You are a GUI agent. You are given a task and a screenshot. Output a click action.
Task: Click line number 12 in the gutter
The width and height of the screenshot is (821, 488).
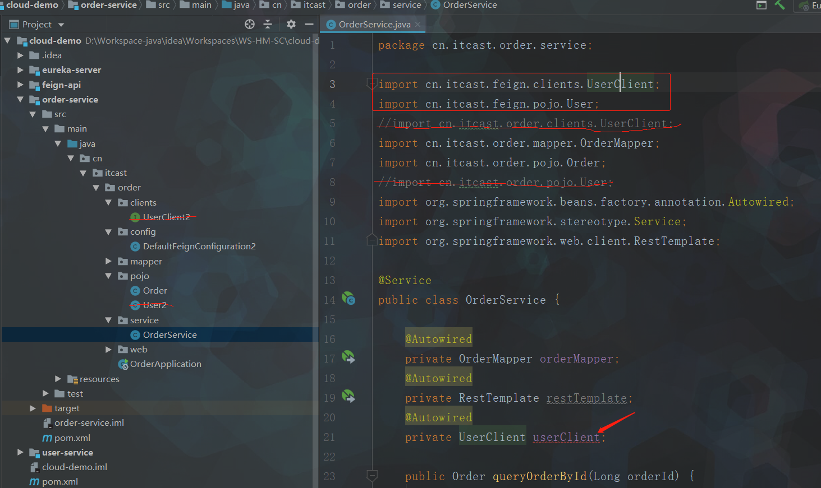pos(329,261)
